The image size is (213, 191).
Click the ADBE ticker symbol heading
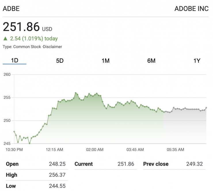11,9
